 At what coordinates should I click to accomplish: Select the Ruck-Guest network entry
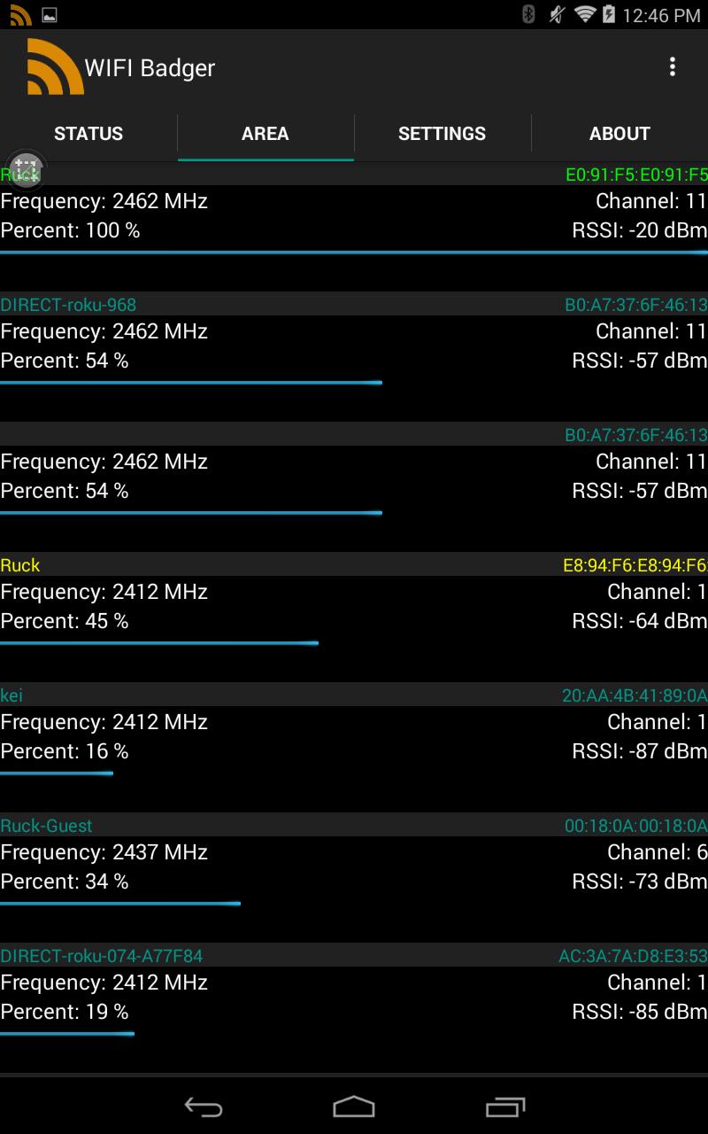pyautogui.click(x=46, y=826)
